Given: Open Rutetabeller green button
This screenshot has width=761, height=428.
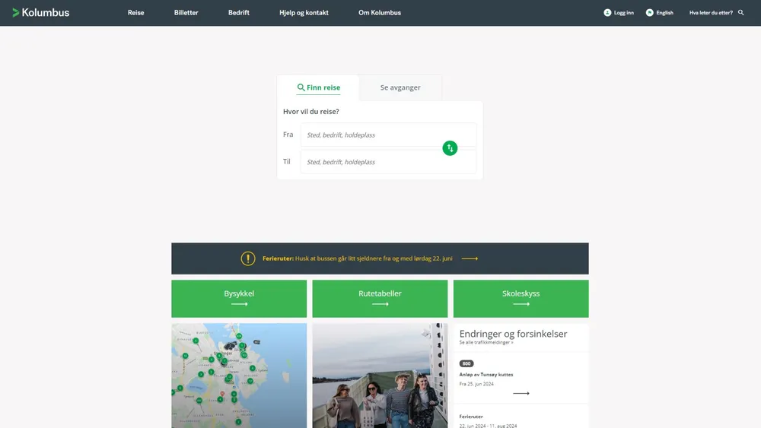Looking at the screenshot, I should click(x=380, y=298).
